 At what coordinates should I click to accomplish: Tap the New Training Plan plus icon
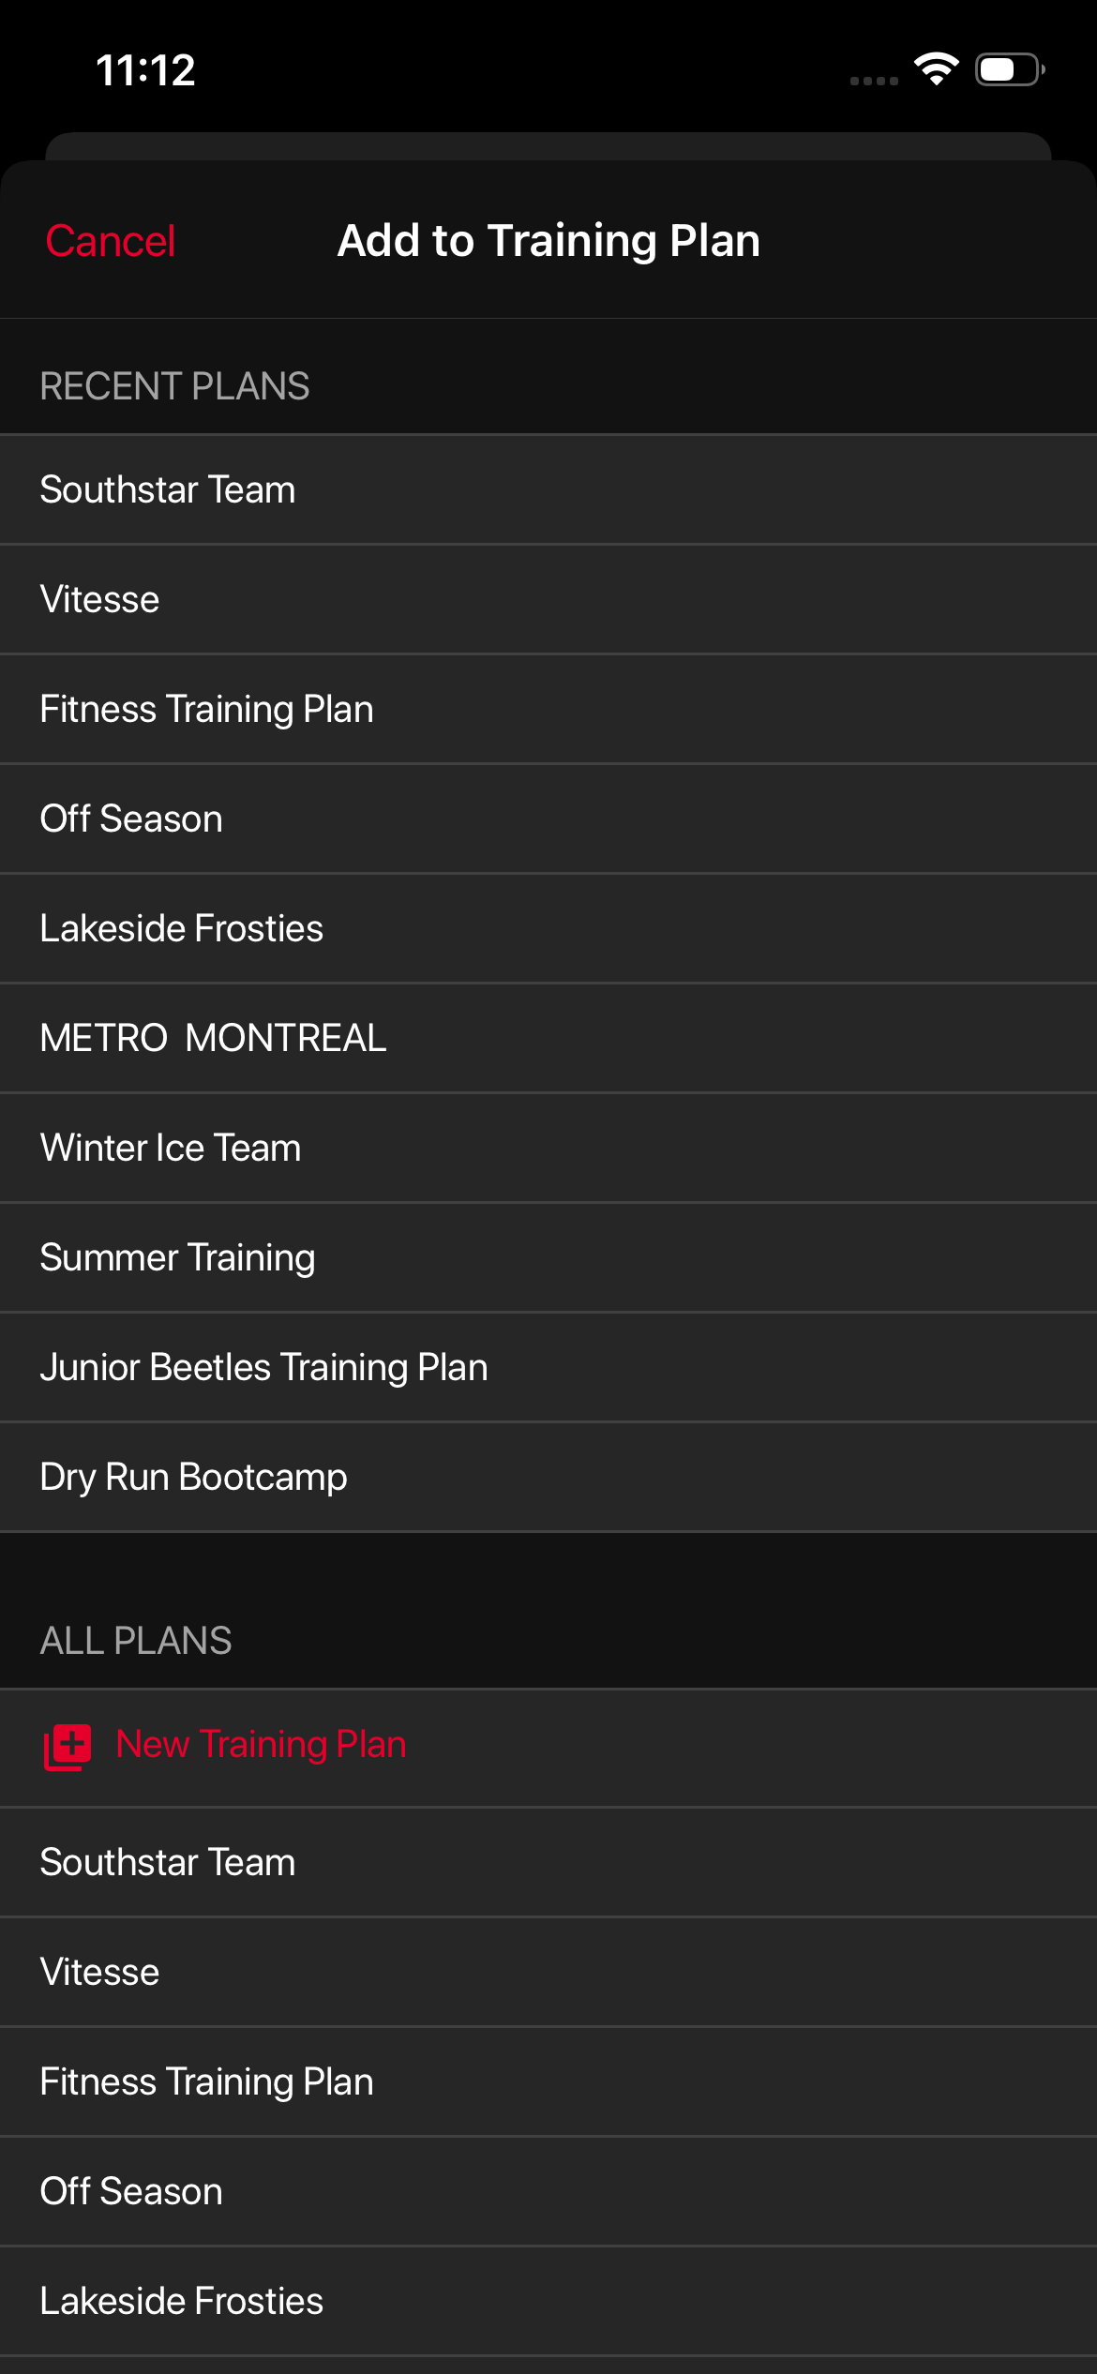[66, 1744]
